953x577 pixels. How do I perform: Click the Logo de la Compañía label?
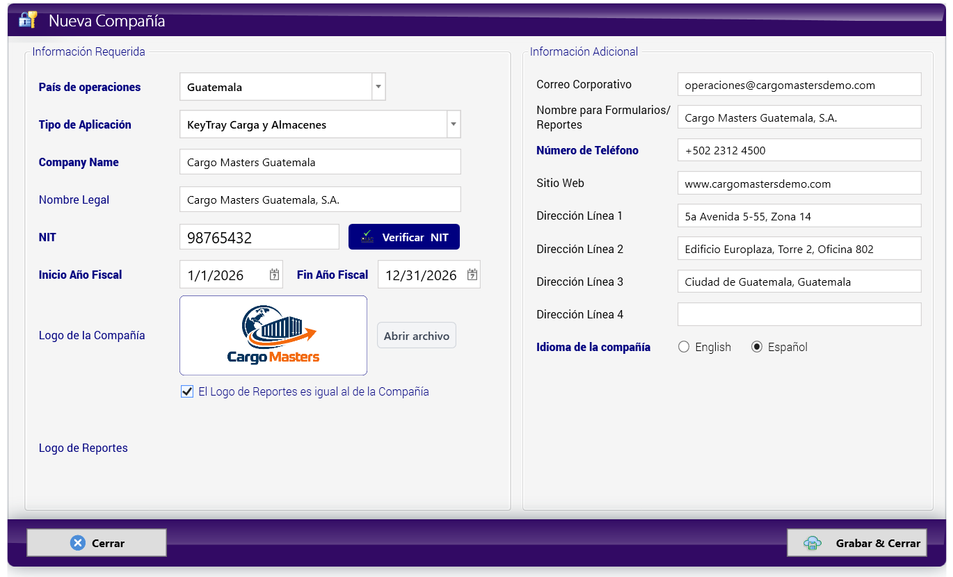92,335
